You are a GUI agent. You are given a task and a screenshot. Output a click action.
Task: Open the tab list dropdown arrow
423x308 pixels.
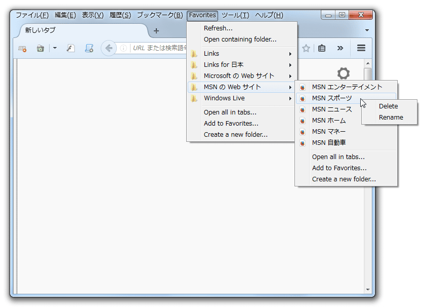(367, 30)
